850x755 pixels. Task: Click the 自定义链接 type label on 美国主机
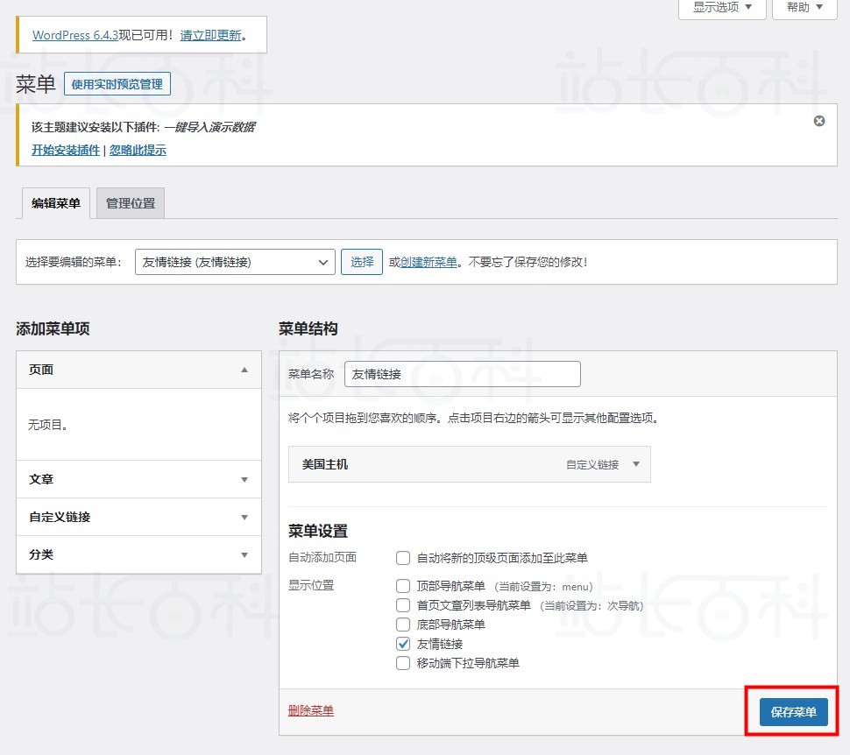(x=592, y=465)
